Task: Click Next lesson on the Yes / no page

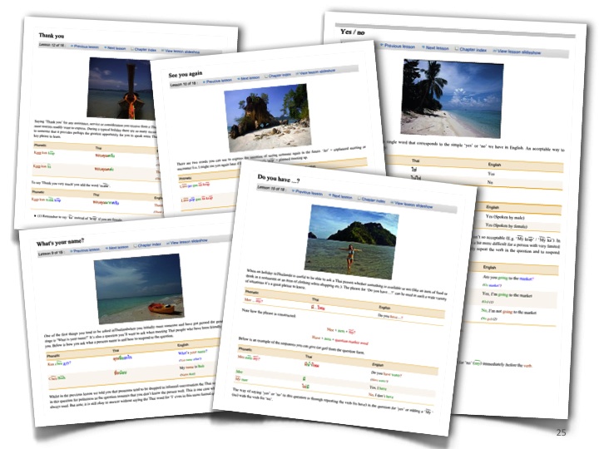Action: (x=437, y=47)
